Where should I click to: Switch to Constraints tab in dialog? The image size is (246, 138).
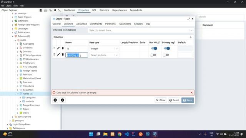click(x=96, y=24)
